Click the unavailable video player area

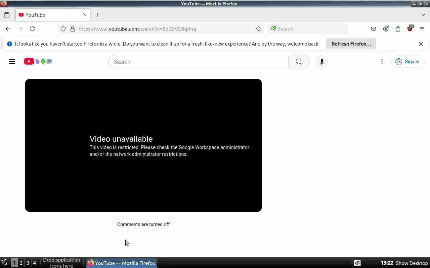tap(143, 145)
